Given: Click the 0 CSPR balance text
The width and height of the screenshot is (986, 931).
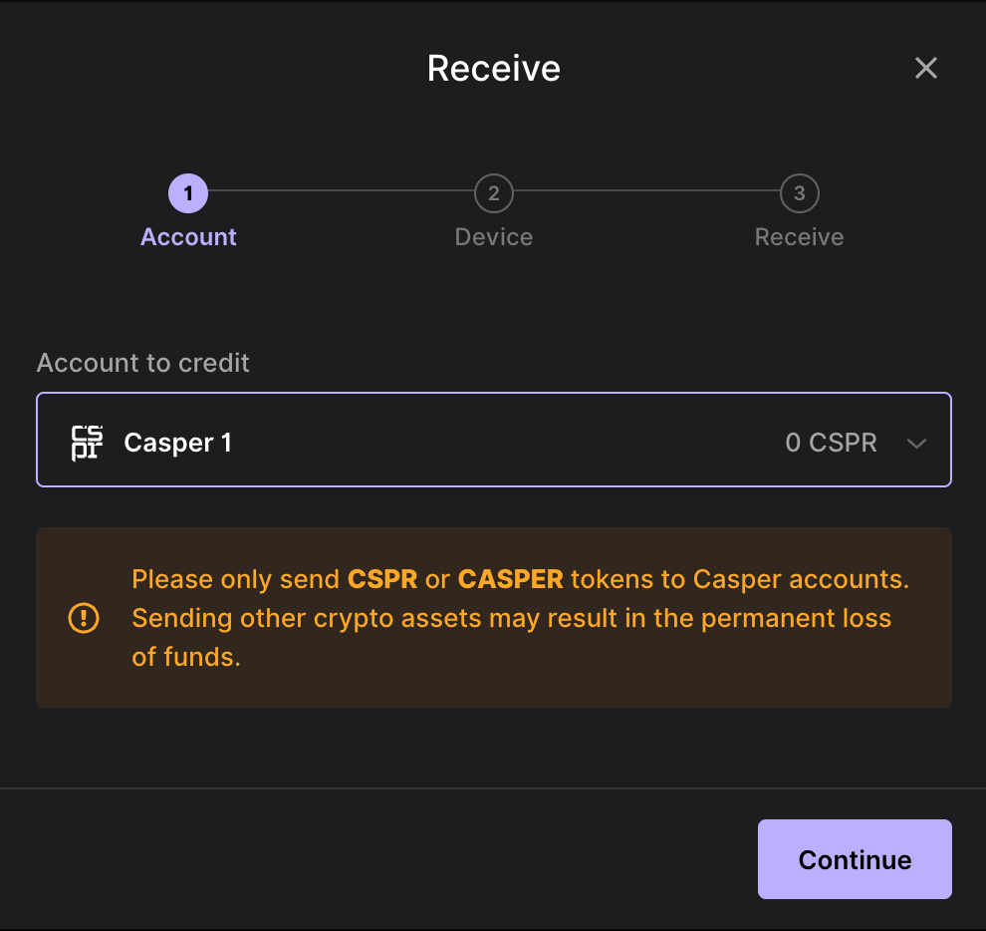Looking at the screenshot, I should (x=832, y=442).
